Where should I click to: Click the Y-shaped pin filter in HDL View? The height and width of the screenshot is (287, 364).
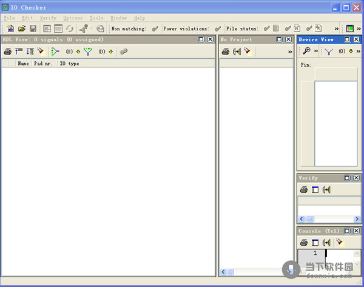click(88, 52)
